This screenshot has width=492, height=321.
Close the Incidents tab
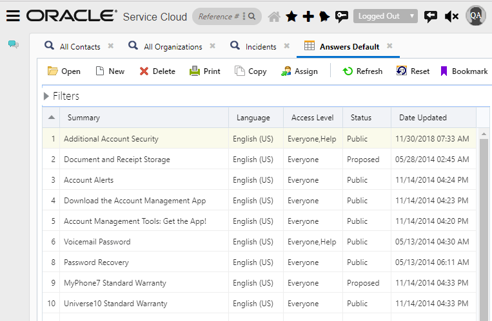(x=286, y=46)
